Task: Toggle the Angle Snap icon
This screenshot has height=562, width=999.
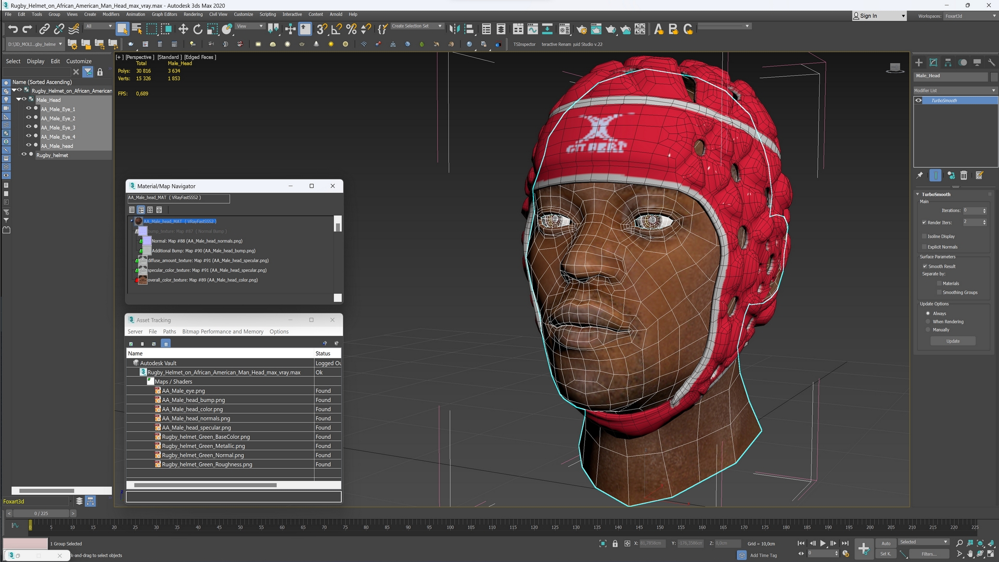Action: tap(337, 29)
